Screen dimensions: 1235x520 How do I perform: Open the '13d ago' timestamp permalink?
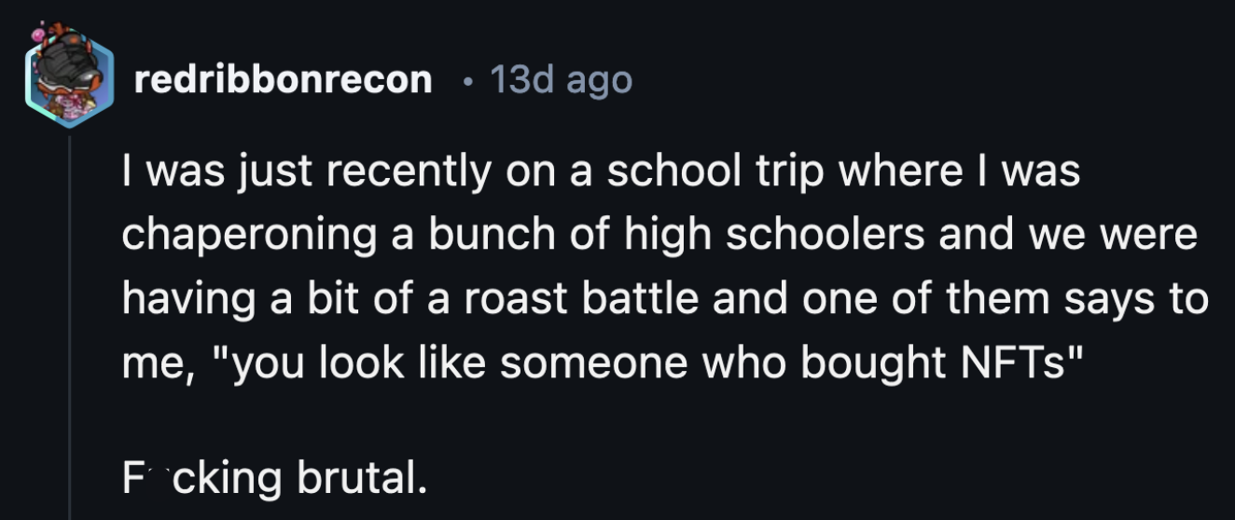[x=561, y=81]
